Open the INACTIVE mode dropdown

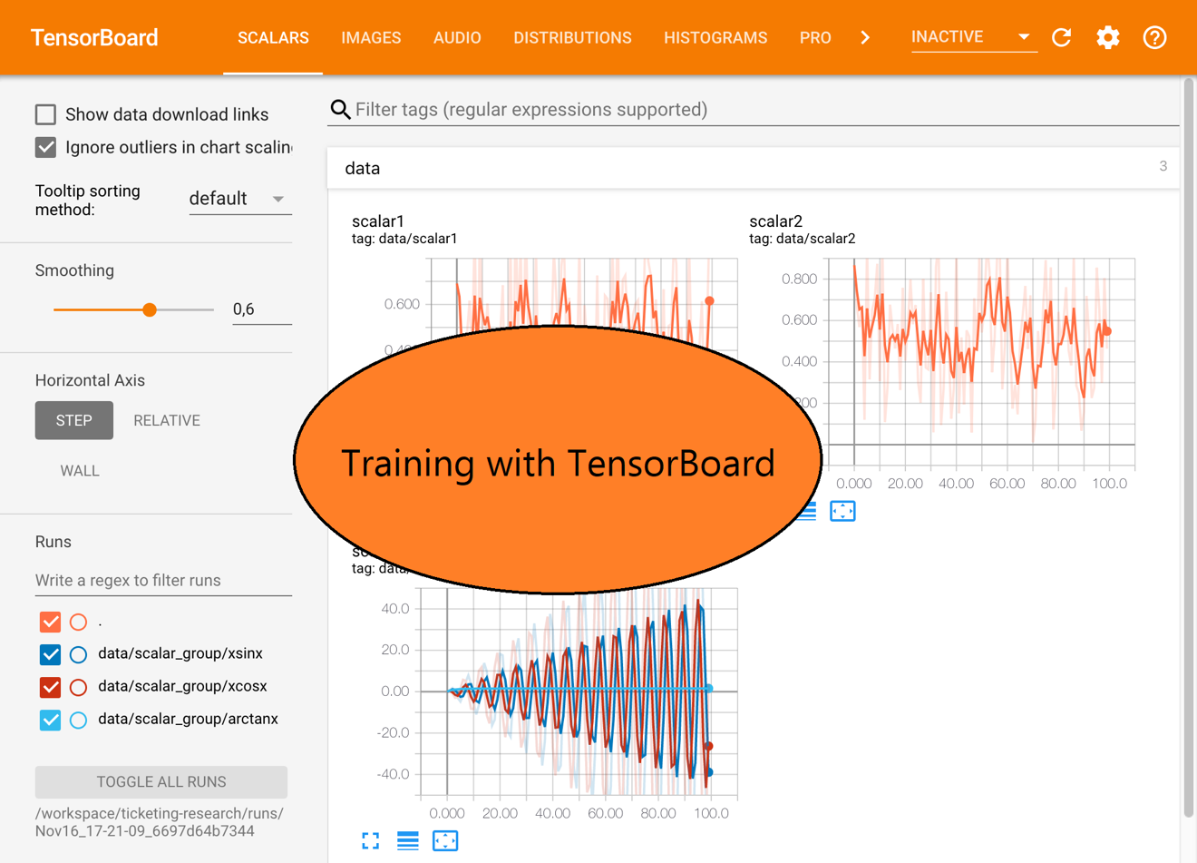pyautogui.click(x=973, y=36)
